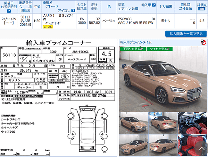Open the rear view thumbnail with tail lights lit
This screenshot has width=208, height=157.
tap(163, 123)
